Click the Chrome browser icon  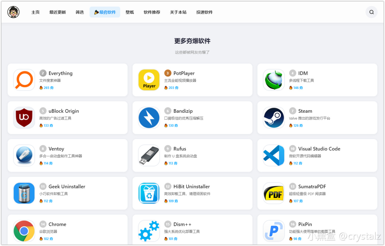(24, 231)
